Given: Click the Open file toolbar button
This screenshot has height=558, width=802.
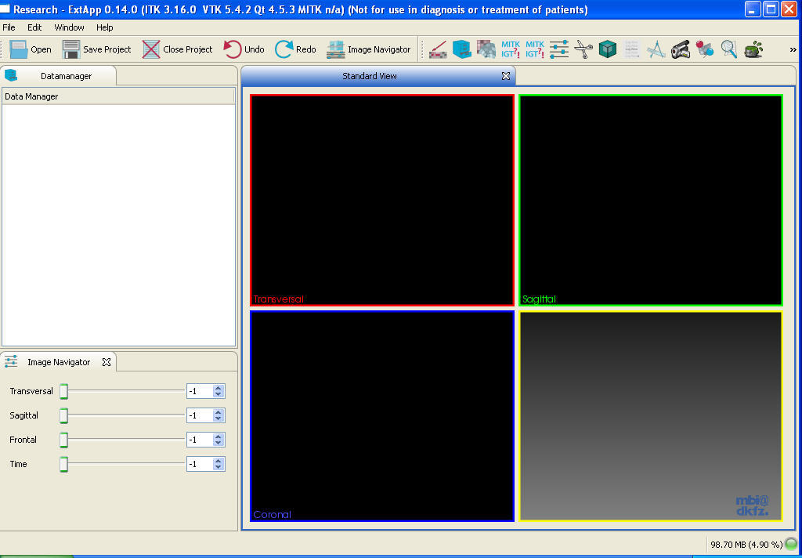Looking at the screenshot, I should coord(31,49).
